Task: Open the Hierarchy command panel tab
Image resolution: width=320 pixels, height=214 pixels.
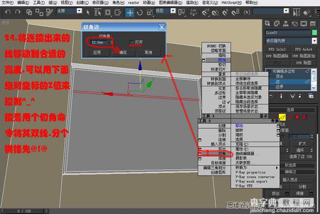Action: click(286, 24)
